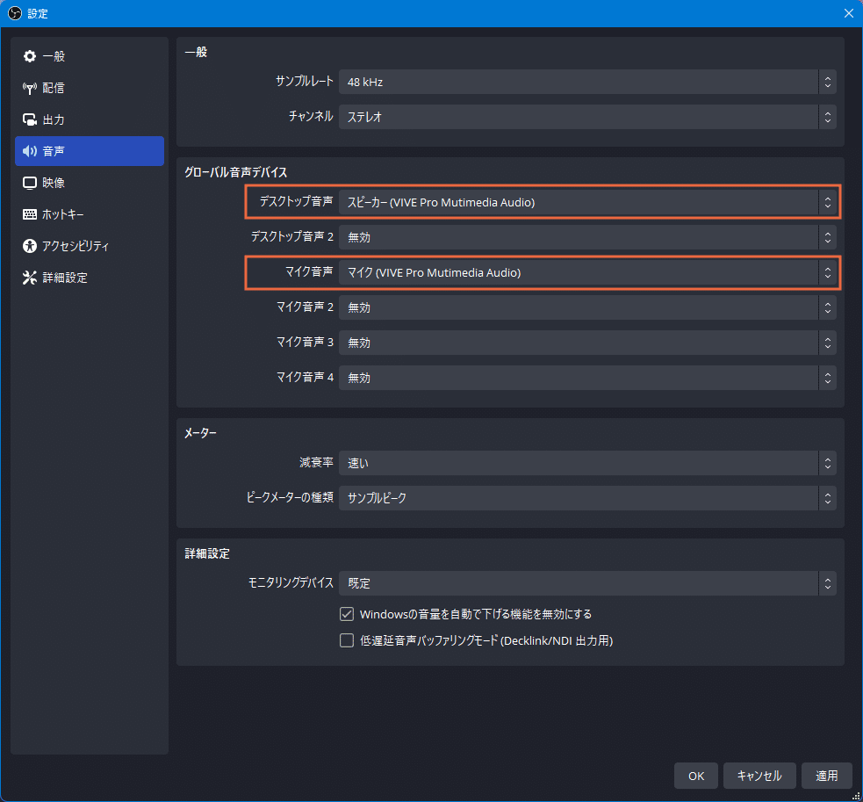Open the モニタリングデバイス 既定 dropdown
This screenshot has height=802, width=863.
pos(587,583)
